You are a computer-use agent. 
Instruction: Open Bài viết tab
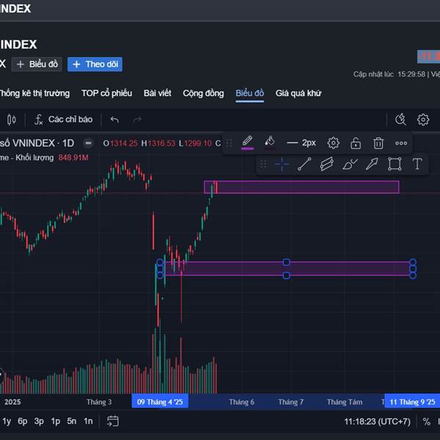[158, 93]
